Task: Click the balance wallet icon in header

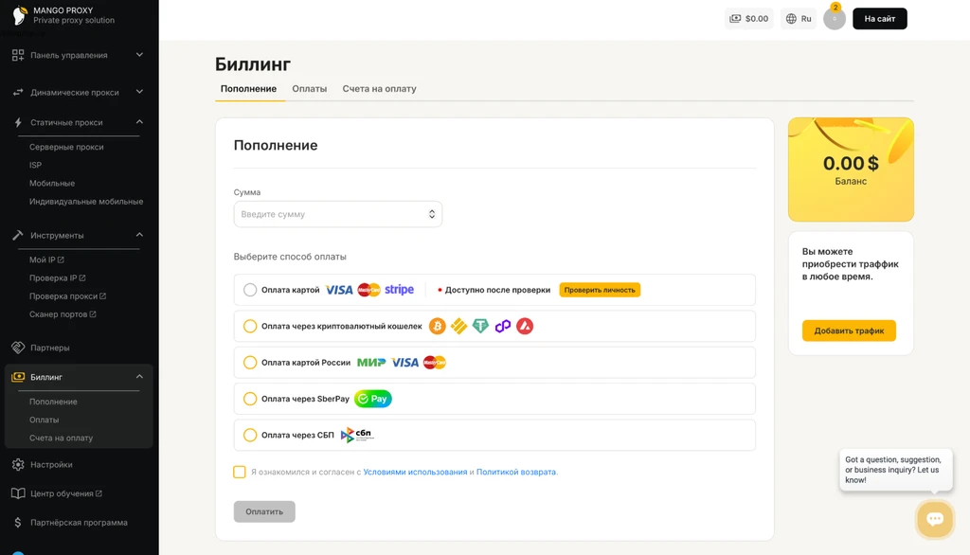Action: pos(735,19)
